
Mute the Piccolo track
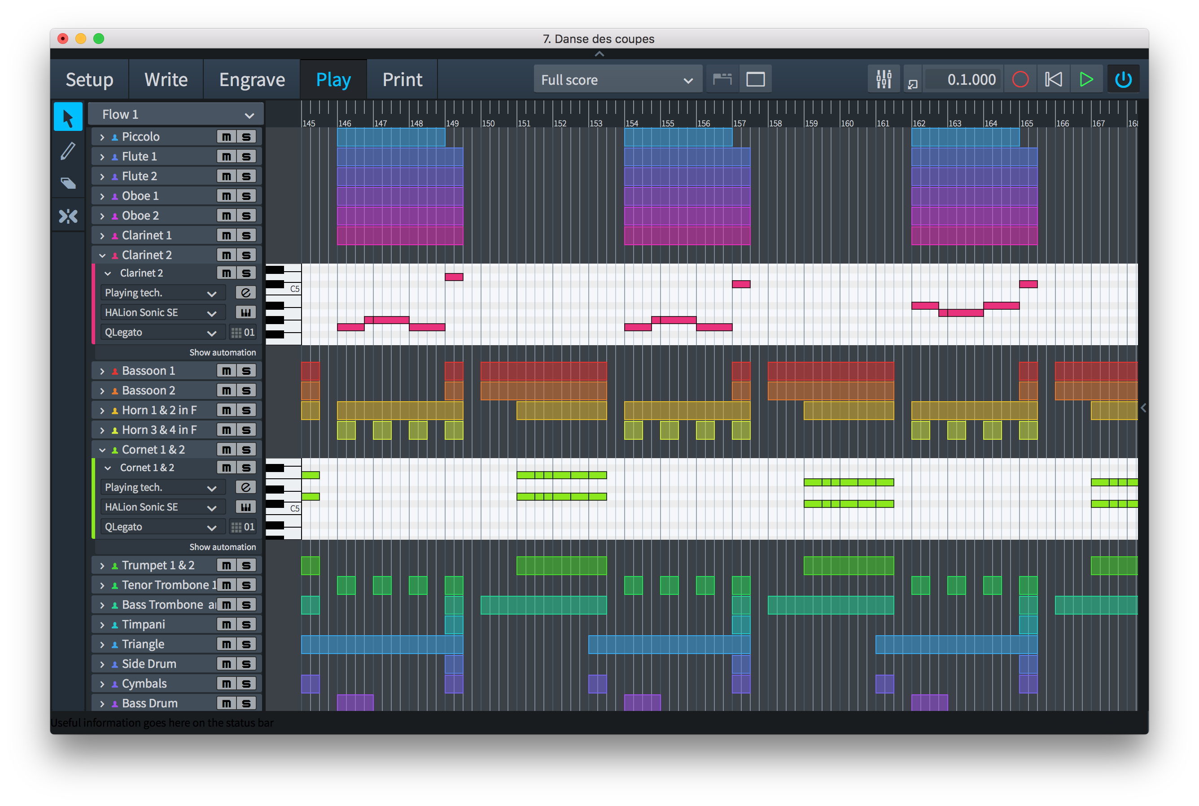[x=227, y=137]
